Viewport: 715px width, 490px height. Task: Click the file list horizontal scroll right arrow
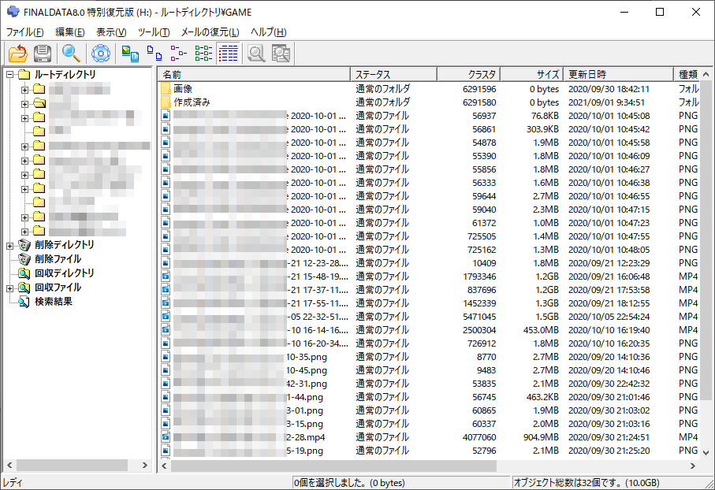tap(693, 466)
